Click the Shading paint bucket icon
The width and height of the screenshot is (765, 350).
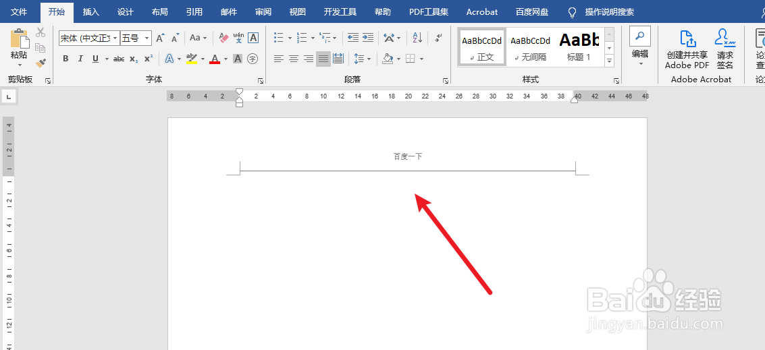388,59
